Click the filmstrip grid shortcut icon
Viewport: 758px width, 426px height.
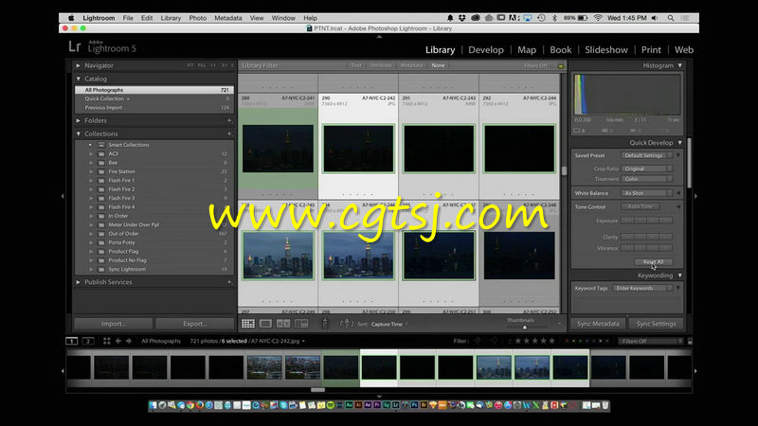click(106, 341)
